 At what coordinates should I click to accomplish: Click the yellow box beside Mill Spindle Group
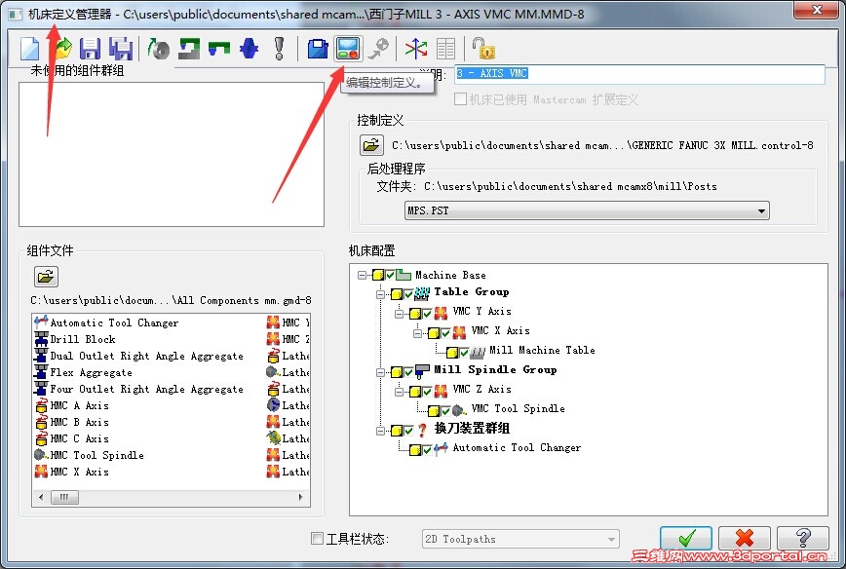click(x=397, y=372)
